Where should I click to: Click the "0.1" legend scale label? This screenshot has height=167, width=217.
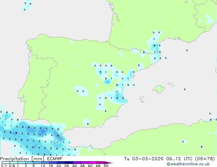(4, 166)
